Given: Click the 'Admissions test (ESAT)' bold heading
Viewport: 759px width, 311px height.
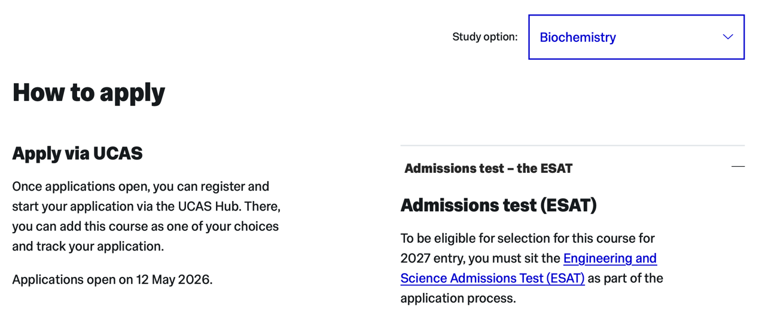Looking at the screenshot, I should coord(498,205).
